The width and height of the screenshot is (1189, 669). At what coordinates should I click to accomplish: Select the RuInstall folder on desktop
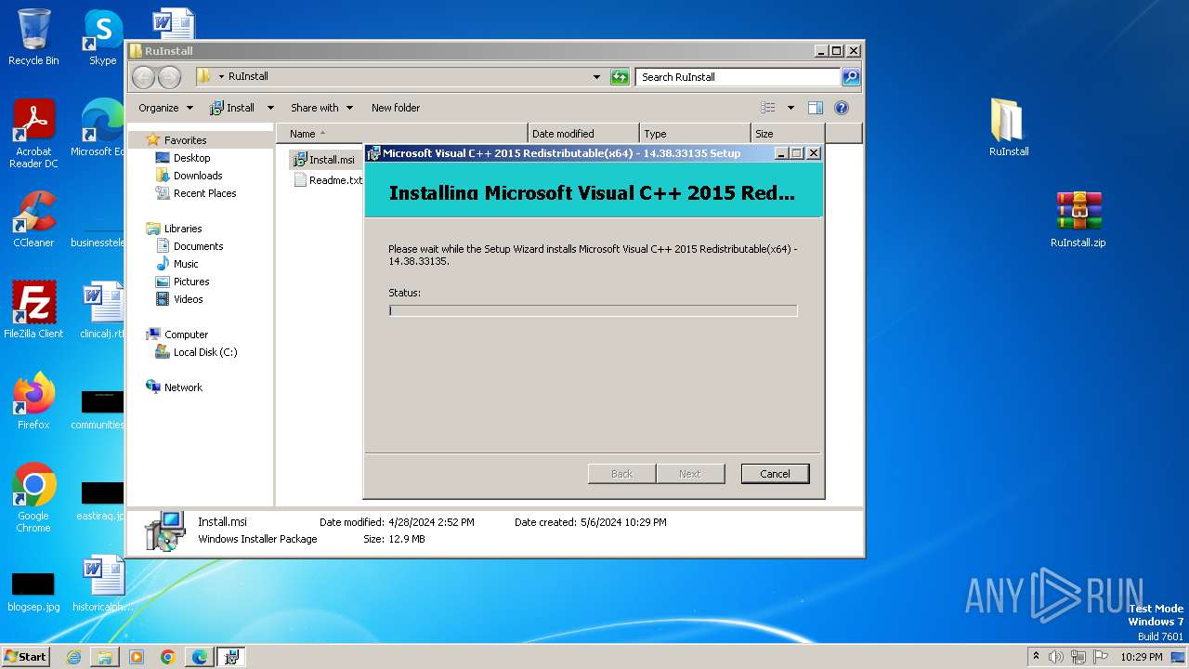coord(1009,126)
